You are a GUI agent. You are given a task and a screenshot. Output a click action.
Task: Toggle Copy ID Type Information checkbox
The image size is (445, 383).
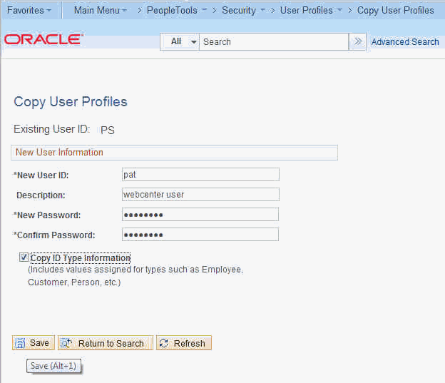click(x=24, y=258)
